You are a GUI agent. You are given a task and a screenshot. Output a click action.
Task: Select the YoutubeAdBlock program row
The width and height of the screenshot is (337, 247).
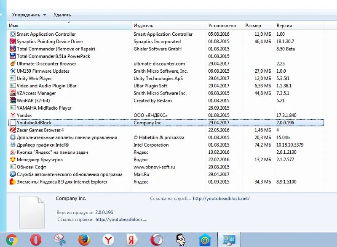[x=166, y=123]
